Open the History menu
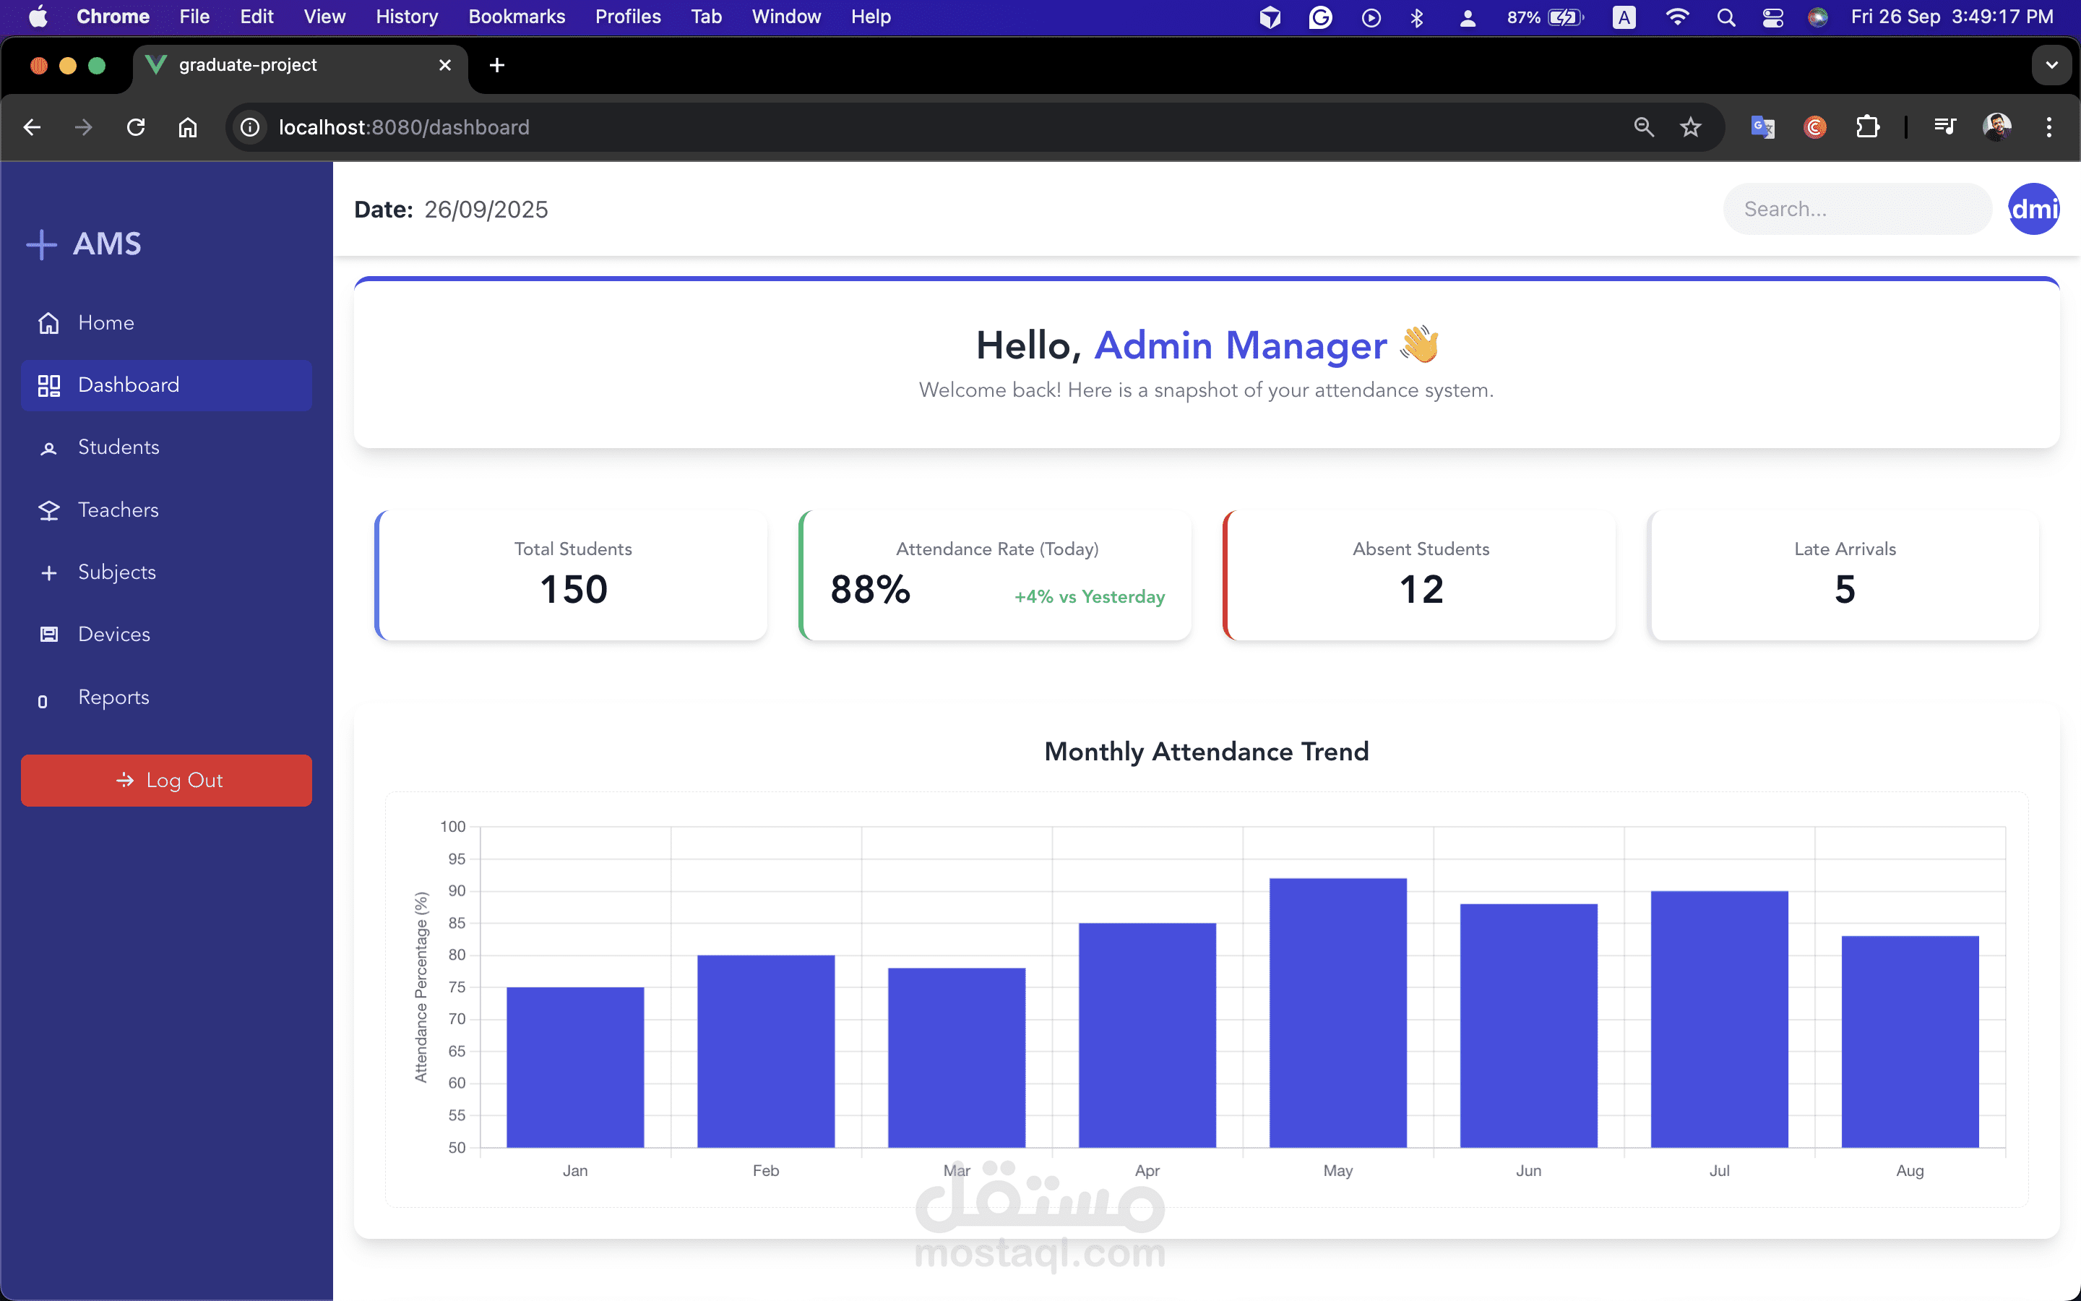The image size is (2081, 1301). tap(407, 17)
